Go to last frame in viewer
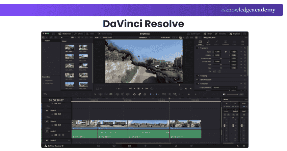 [x=147, y=89]
